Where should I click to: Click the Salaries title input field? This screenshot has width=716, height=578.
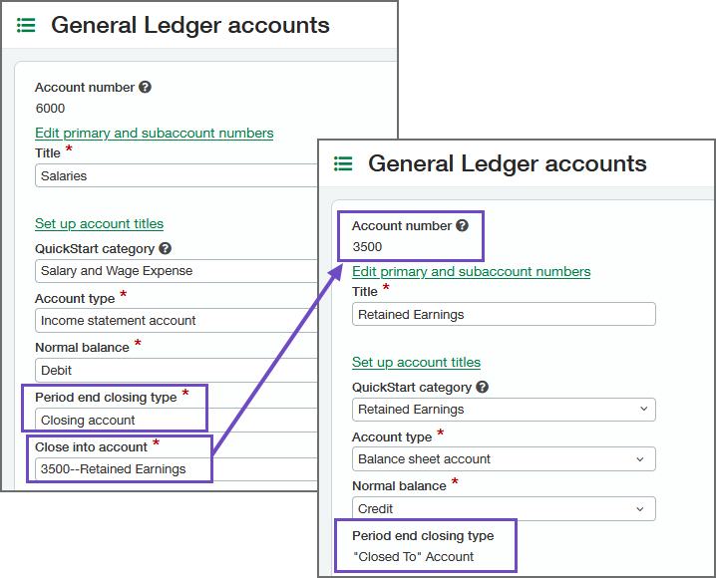point(175,176)
